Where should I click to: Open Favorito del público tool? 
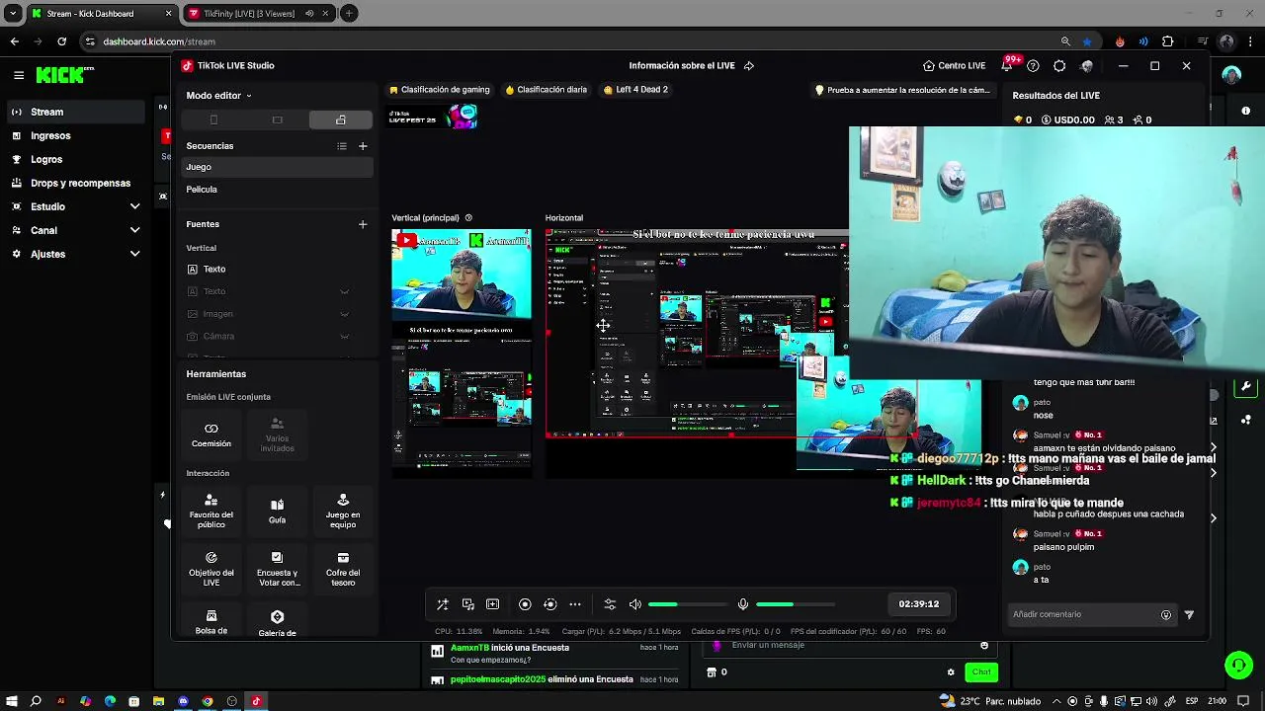(211, 512)
